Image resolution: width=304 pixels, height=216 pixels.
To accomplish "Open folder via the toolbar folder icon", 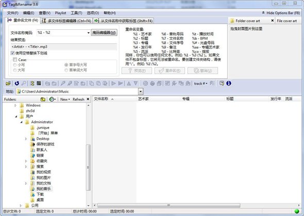I will tap(8, 83).
